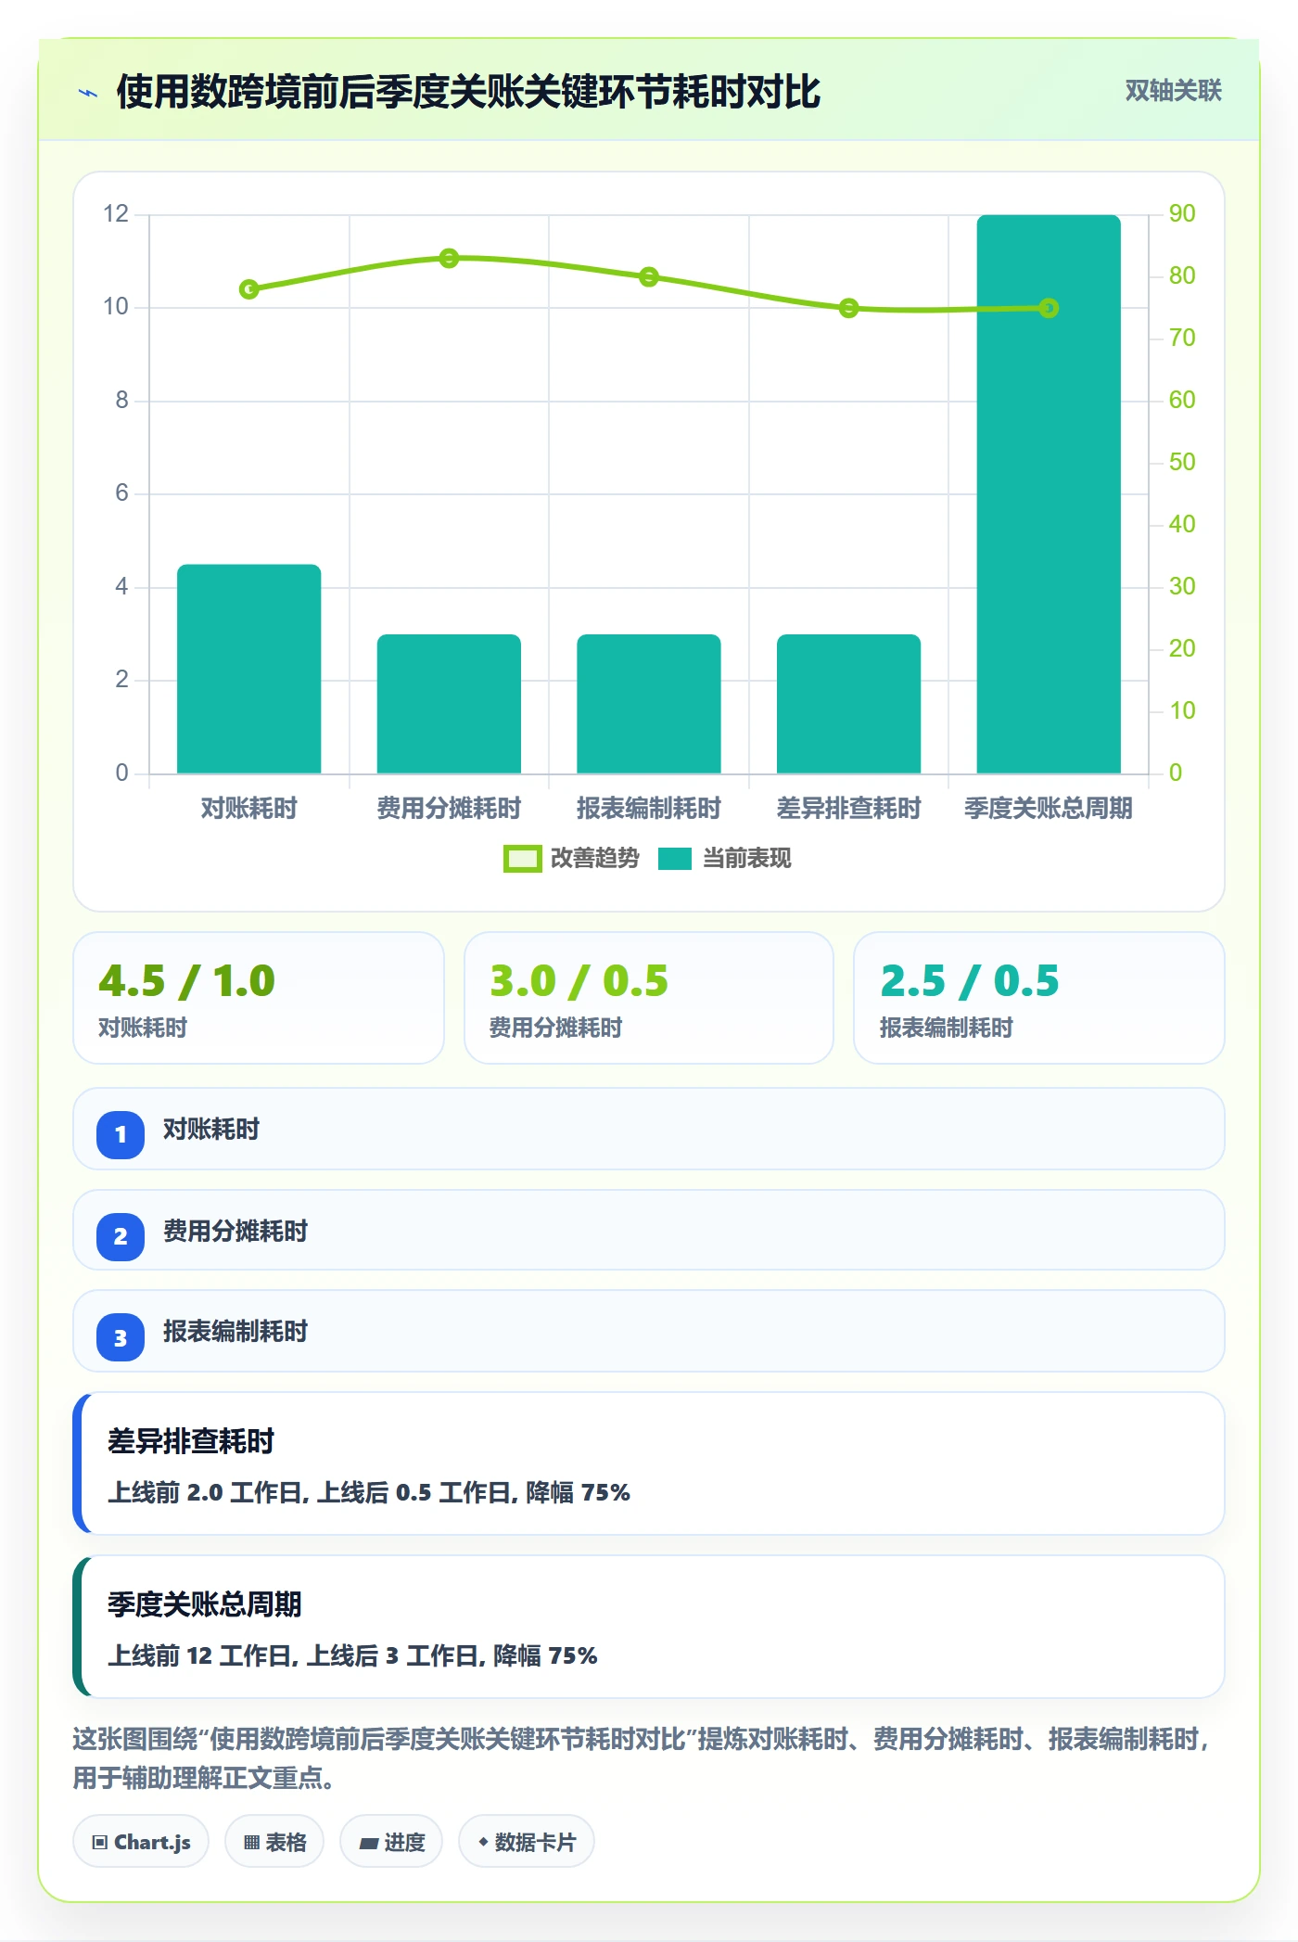
Task: Click the 差异排查耗时 x-axis label under the chart
Action: (x=848, y=809)
